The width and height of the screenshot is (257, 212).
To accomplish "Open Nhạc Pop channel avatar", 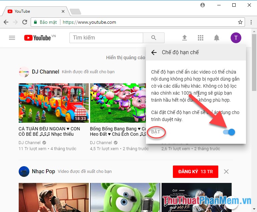I will pos(24,172).
